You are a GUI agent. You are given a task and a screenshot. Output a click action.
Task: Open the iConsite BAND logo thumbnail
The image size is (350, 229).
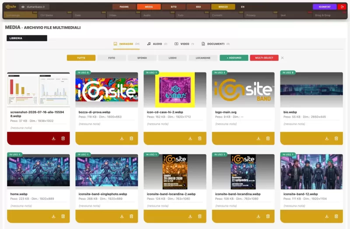tap(243, 90)
